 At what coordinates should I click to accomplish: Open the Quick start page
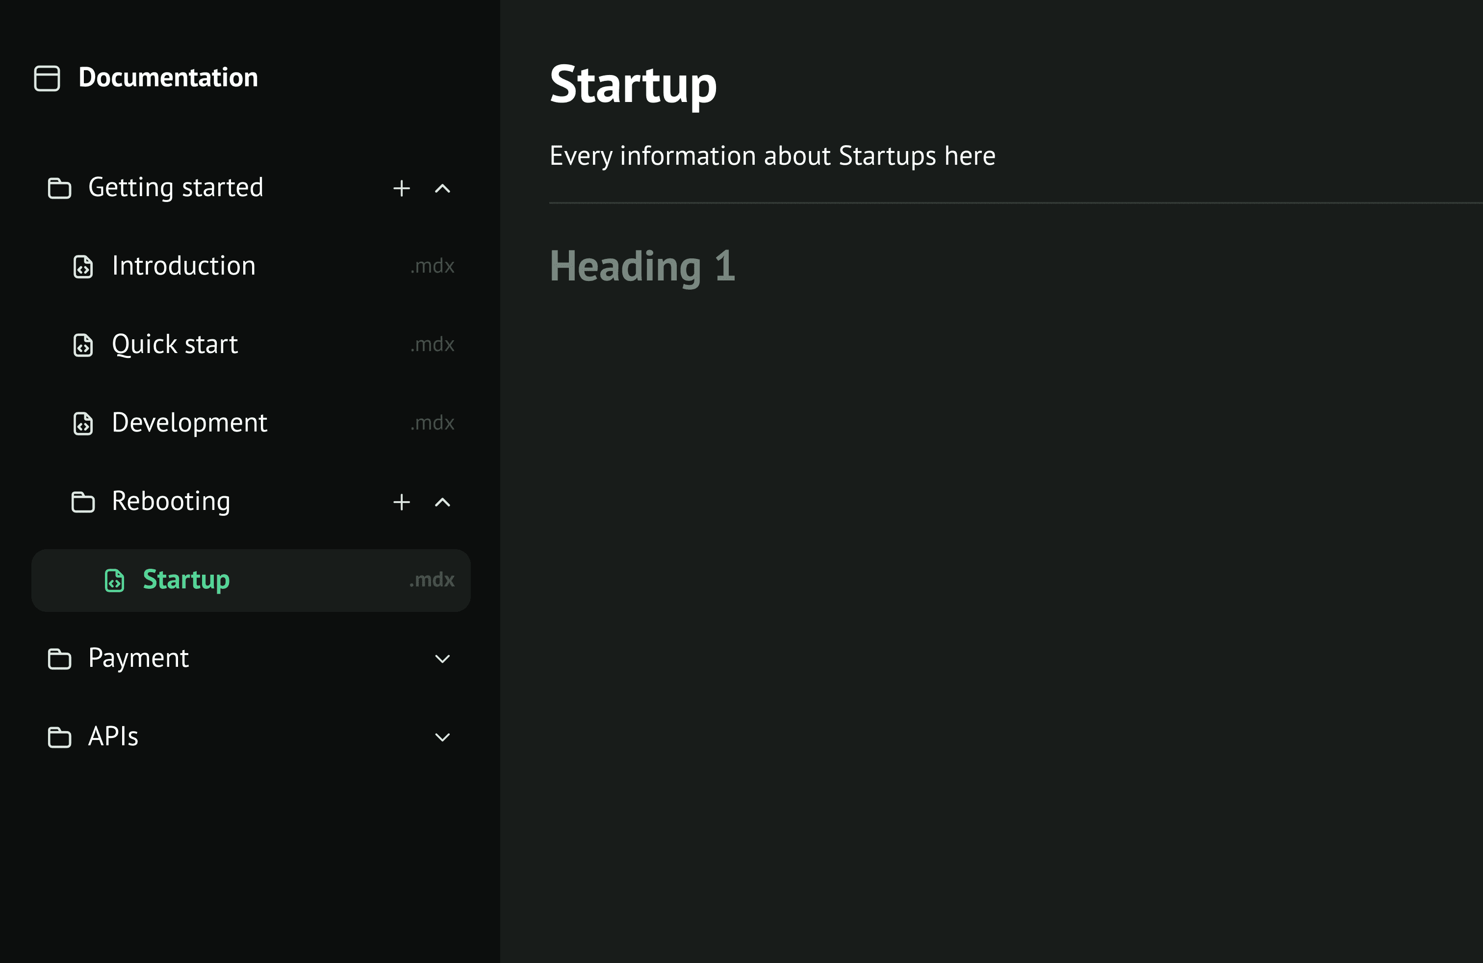click(x=175, y=345)
